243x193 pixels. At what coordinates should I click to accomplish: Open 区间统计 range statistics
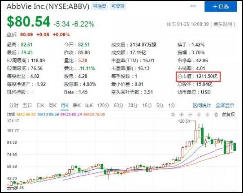[x=202, y=105]
